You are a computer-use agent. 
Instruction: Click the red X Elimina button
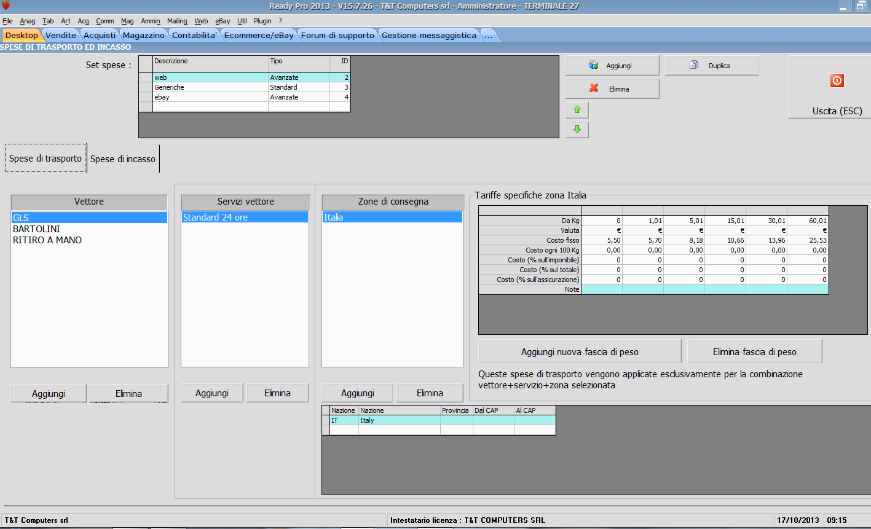coord(612,89)
